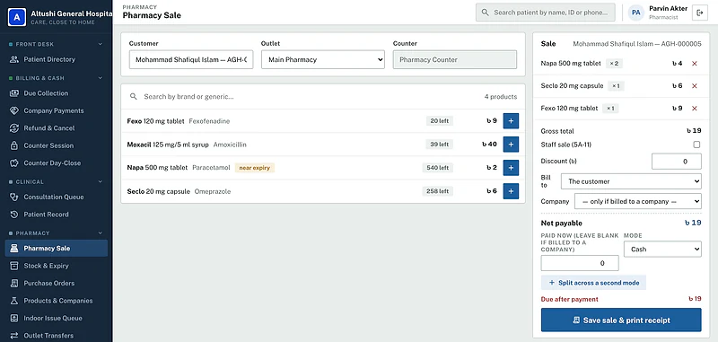
Task: Click the Customer input field
Action: [191, 59]
